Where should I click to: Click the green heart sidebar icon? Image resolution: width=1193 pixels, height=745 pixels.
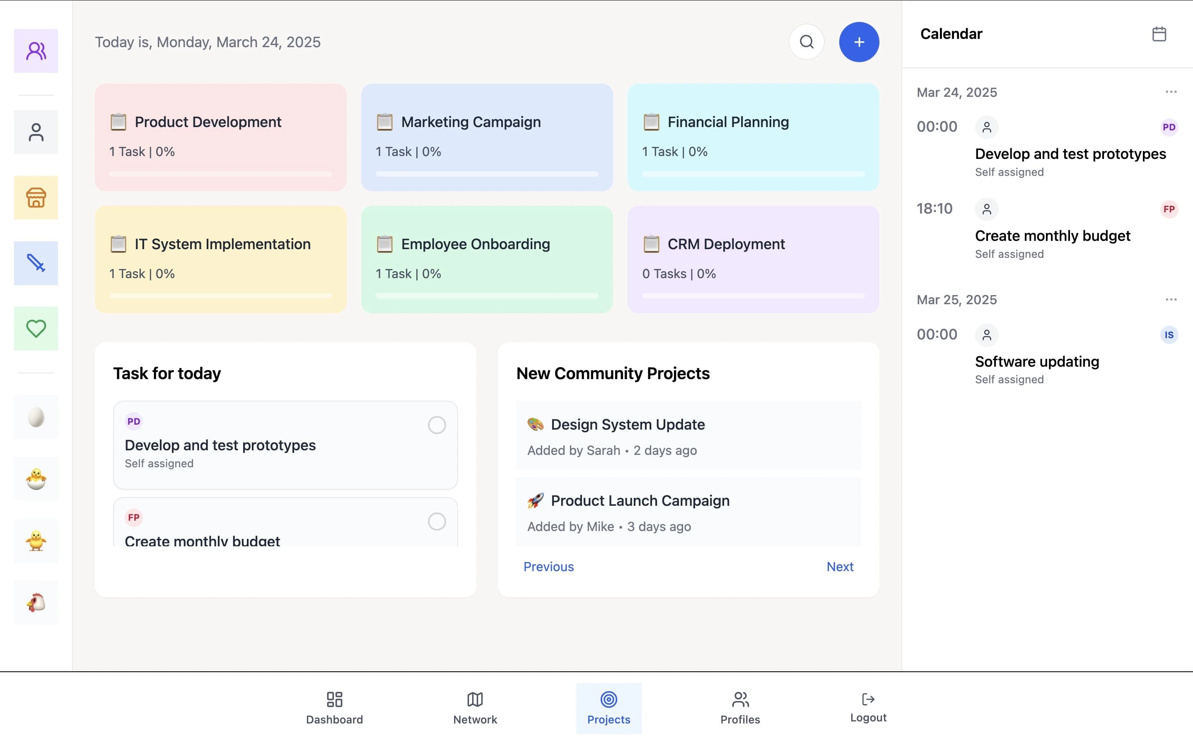36,329
